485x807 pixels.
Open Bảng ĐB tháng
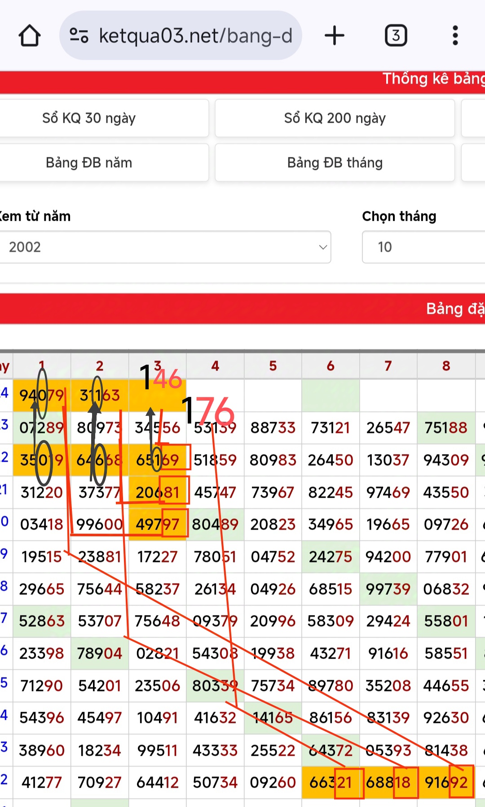(335, 162)
